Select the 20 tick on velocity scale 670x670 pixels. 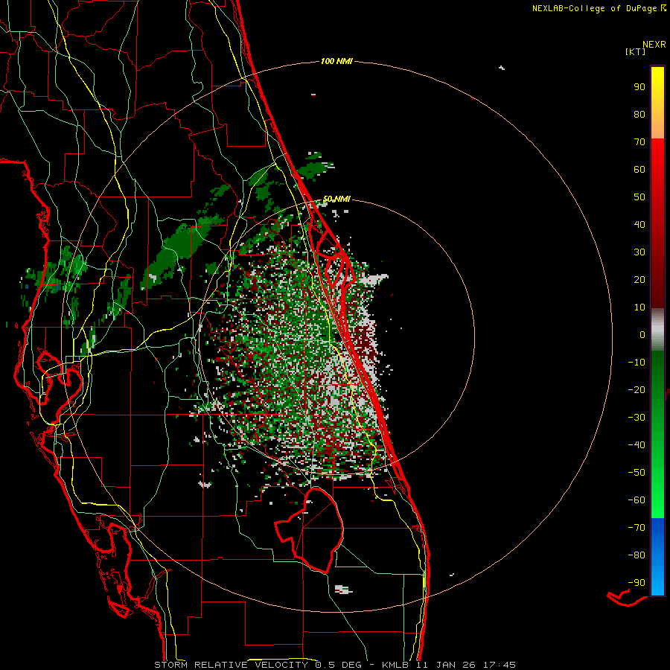(x=639, y=279)
